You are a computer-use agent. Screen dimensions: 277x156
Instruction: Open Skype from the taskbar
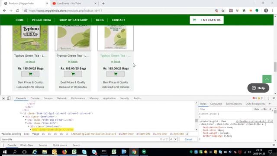(x=84, y=152)
